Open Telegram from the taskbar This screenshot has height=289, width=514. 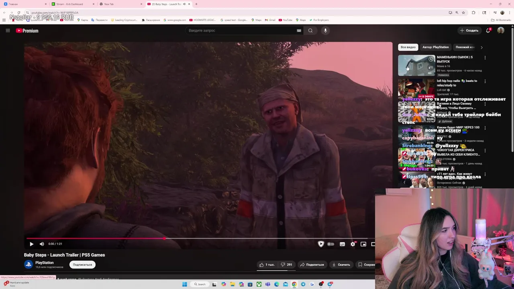coord(303,284)
